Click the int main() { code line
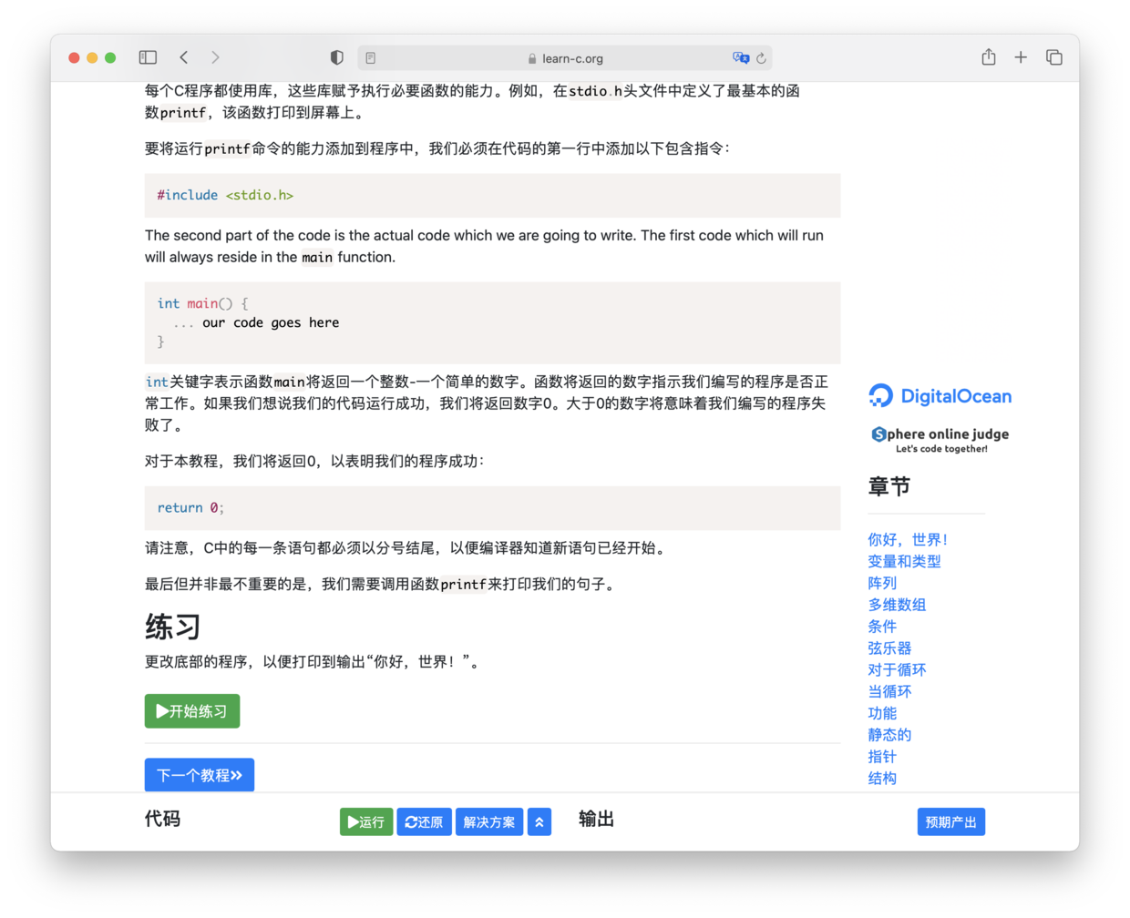1130x918 pixels. tap(202, 303)
